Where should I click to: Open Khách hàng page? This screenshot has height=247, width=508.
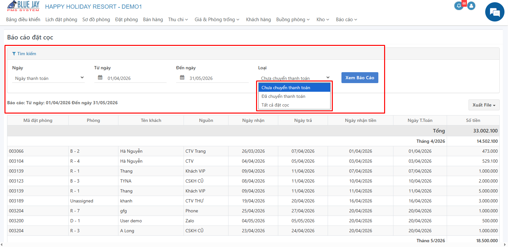(258, 20)
